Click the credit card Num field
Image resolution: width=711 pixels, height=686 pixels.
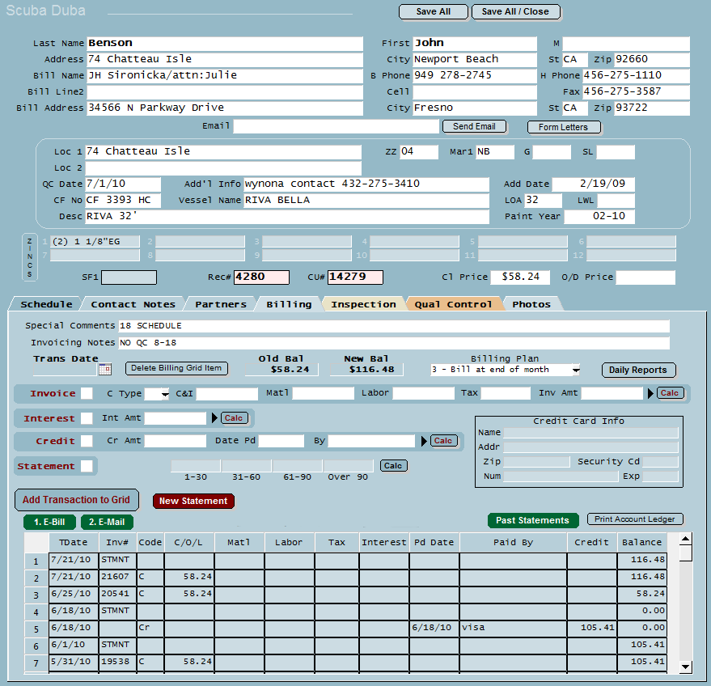tap(561, 476)
